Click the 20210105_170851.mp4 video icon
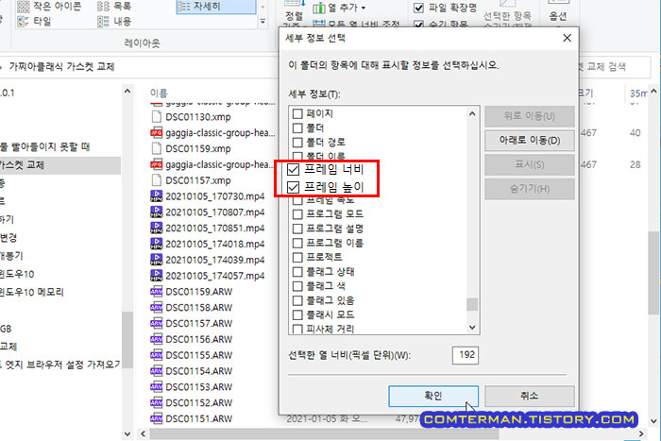This screenshot has height=441, width=661. click(x=157, y=228)
